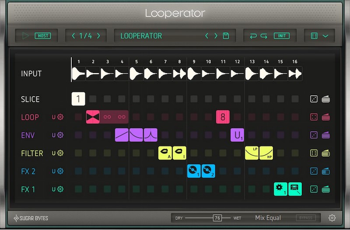This screenshot has width=350, height=230.
Task: Click INPUT waveform slice 1
Action: (78, 73)
